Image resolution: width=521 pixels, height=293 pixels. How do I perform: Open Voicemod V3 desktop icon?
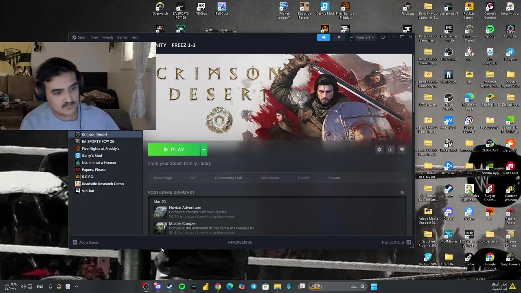[449, 9]
